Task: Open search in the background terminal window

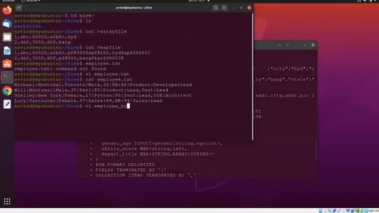Action: tap(279, 45)
